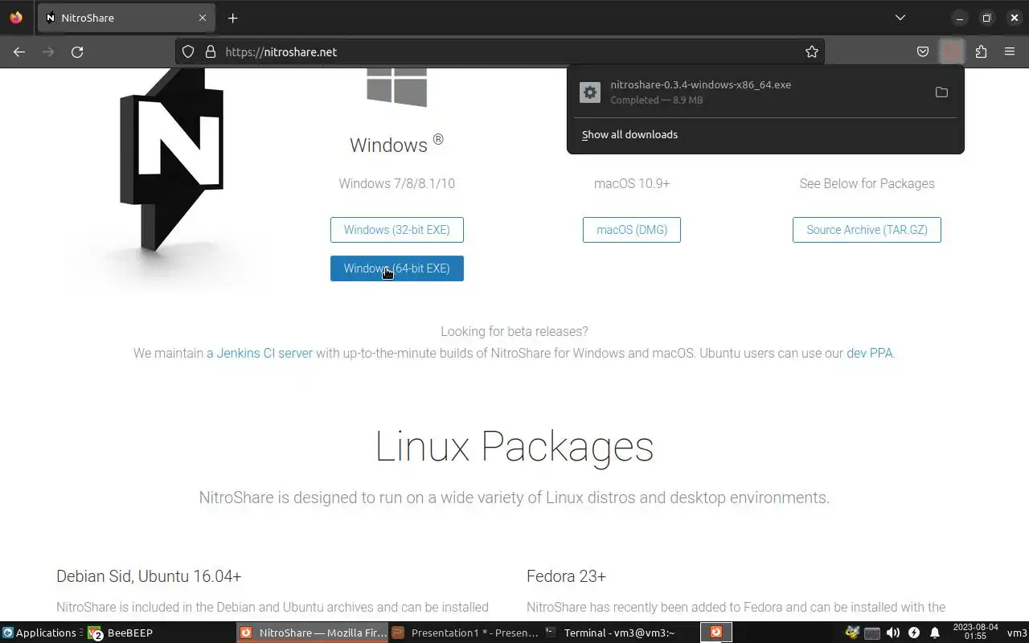
Task: Open a new tab with plus
Action: tap(232, 18)
